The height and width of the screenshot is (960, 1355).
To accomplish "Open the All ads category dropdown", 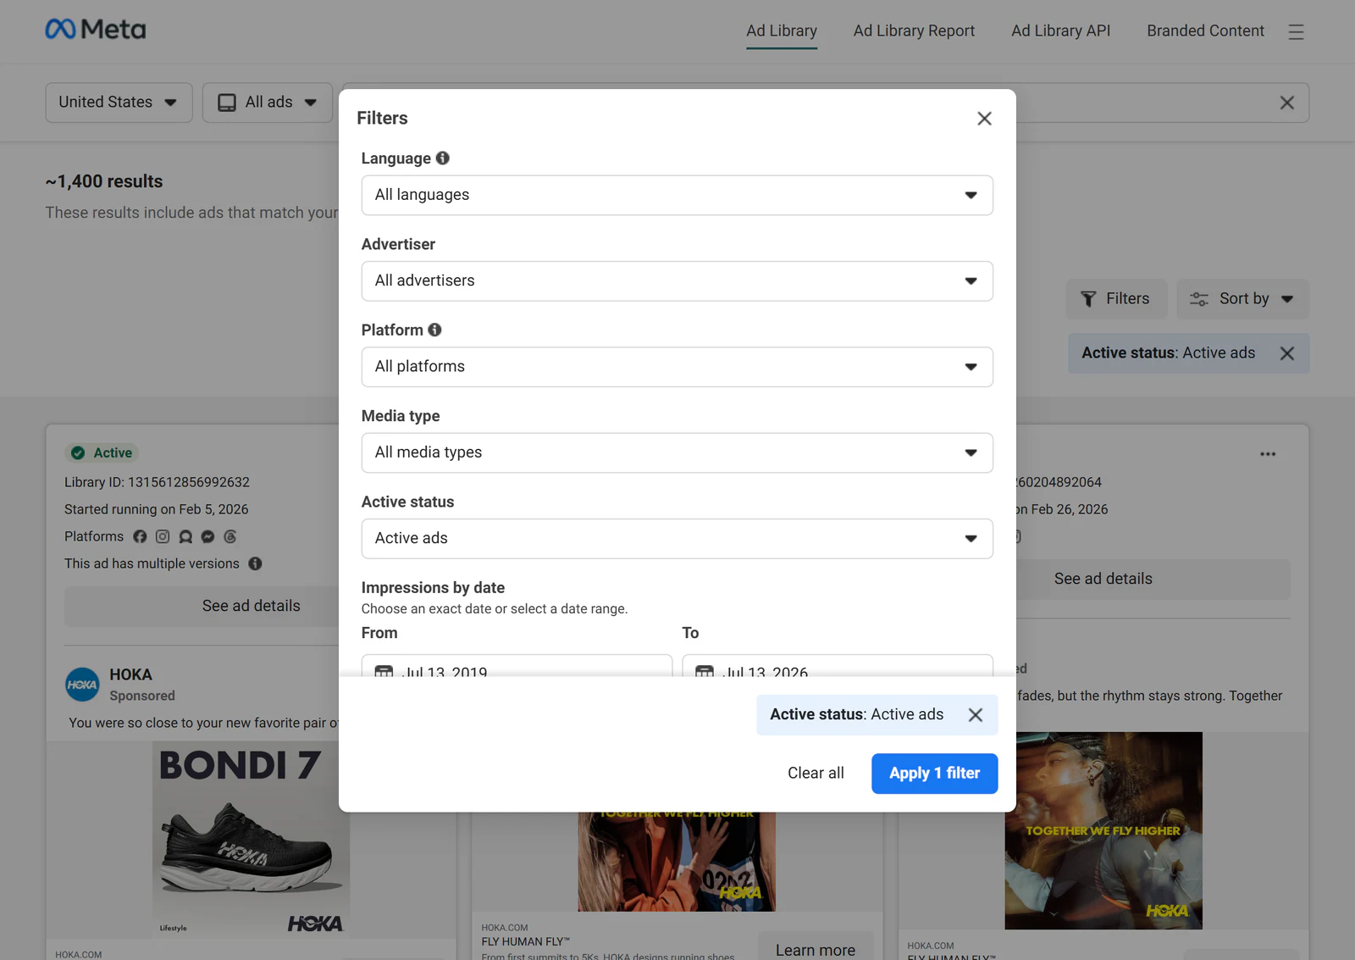I will click(267, 103).
